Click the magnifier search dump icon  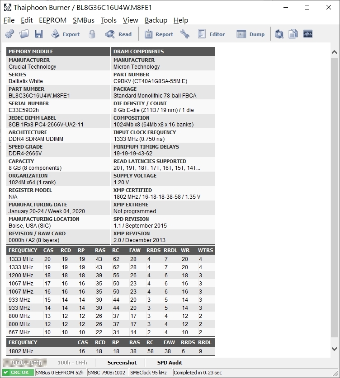pos(279,34)
